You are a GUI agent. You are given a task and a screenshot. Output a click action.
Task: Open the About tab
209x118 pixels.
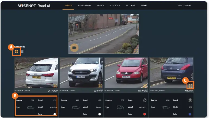pyautogui.click(x=144, y=6)
